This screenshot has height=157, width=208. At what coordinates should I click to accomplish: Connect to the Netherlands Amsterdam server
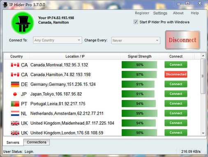(x=176, y=113)
